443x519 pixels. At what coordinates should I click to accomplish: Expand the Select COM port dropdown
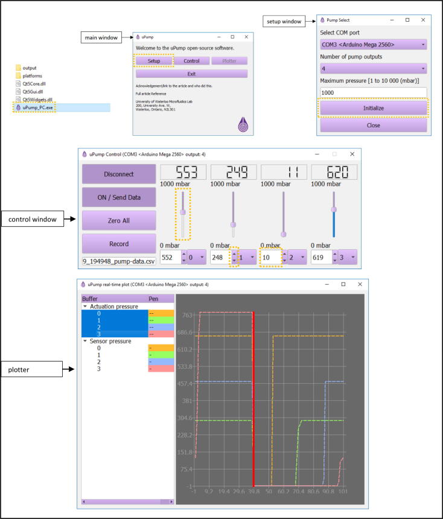pyautogui.click(x=373, y=45)
